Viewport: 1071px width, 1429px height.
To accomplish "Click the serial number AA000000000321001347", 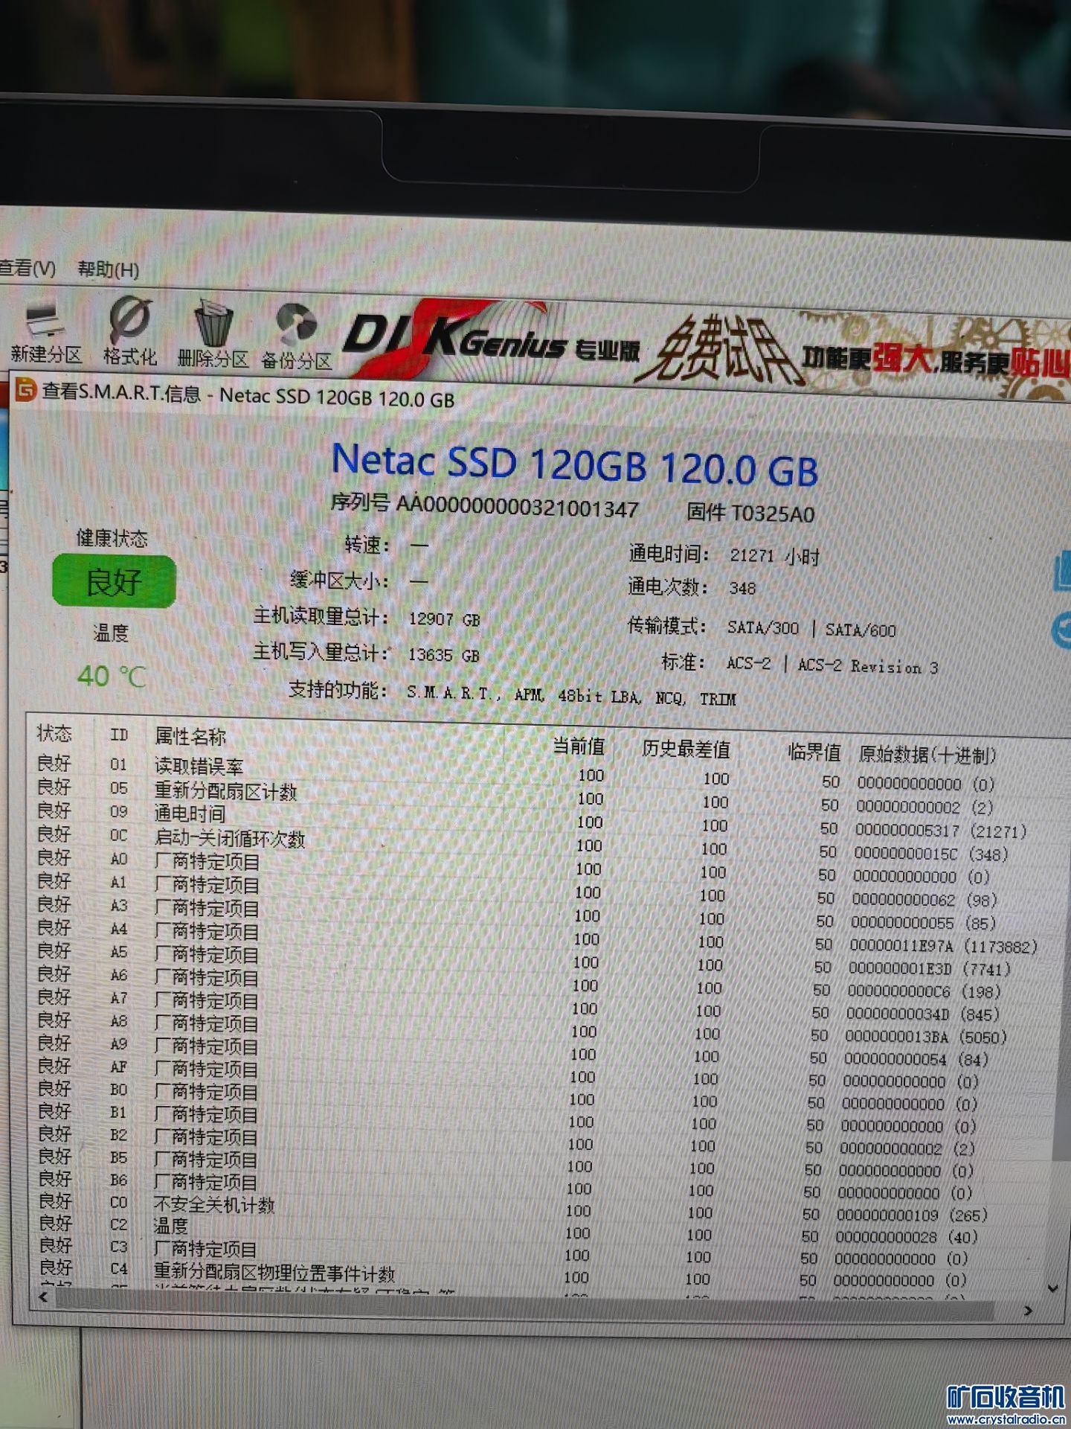I will (518, 508).
